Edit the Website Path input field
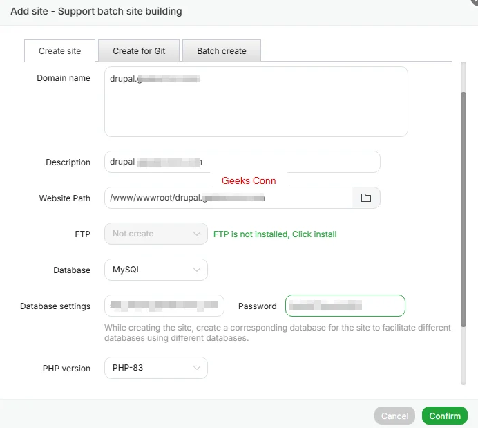This screenshot has height=428, width=478. [x=229, y=198]
